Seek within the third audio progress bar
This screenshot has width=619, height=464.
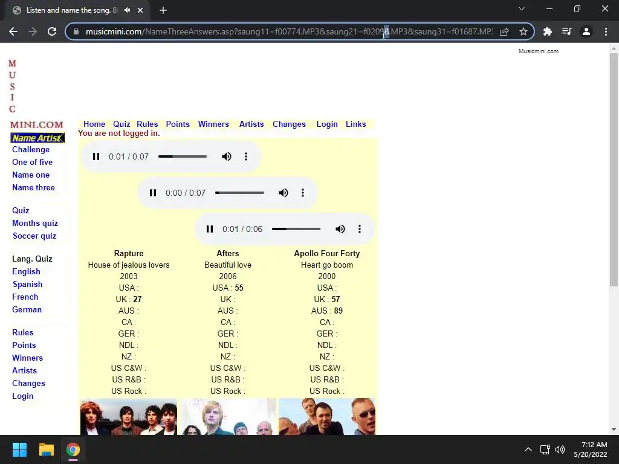coord(296,229)
